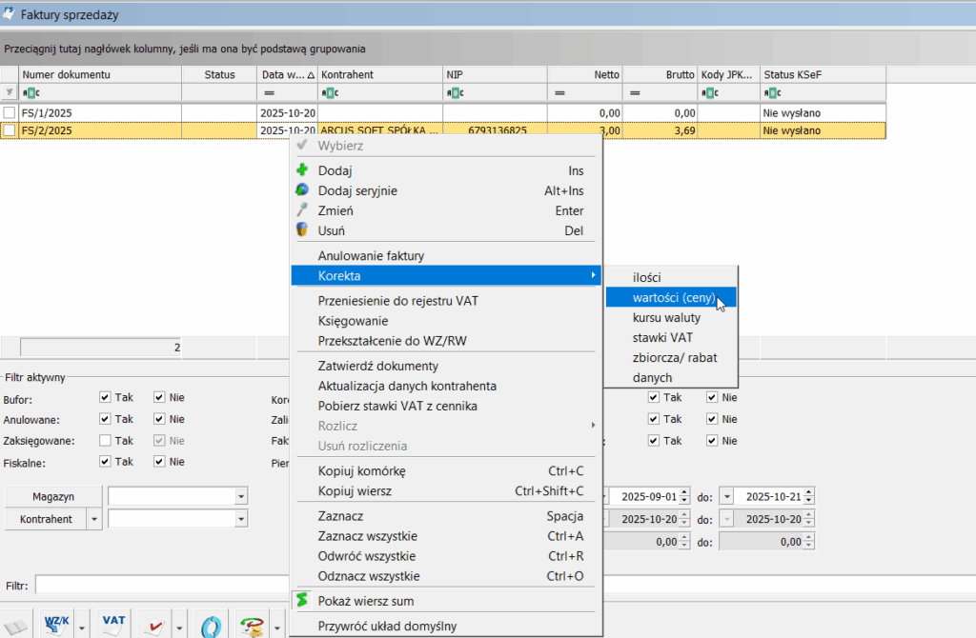
Task: Click the WZ/K conversion toolbar icon
Action: [x=57, y=625]
